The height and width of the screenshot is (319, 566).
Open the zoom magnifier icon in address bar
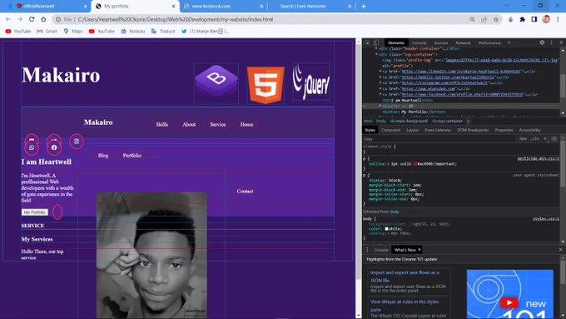point(472,19)
